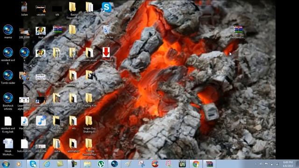Switch to Skype in the taskbar

[33, 164]
